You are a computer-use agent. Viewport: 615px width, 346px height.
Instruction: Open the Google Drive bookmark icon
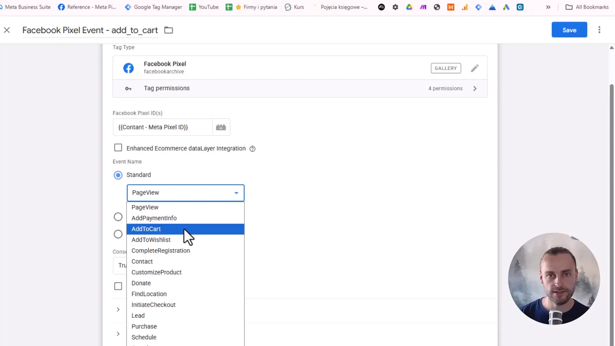[409, 7]
